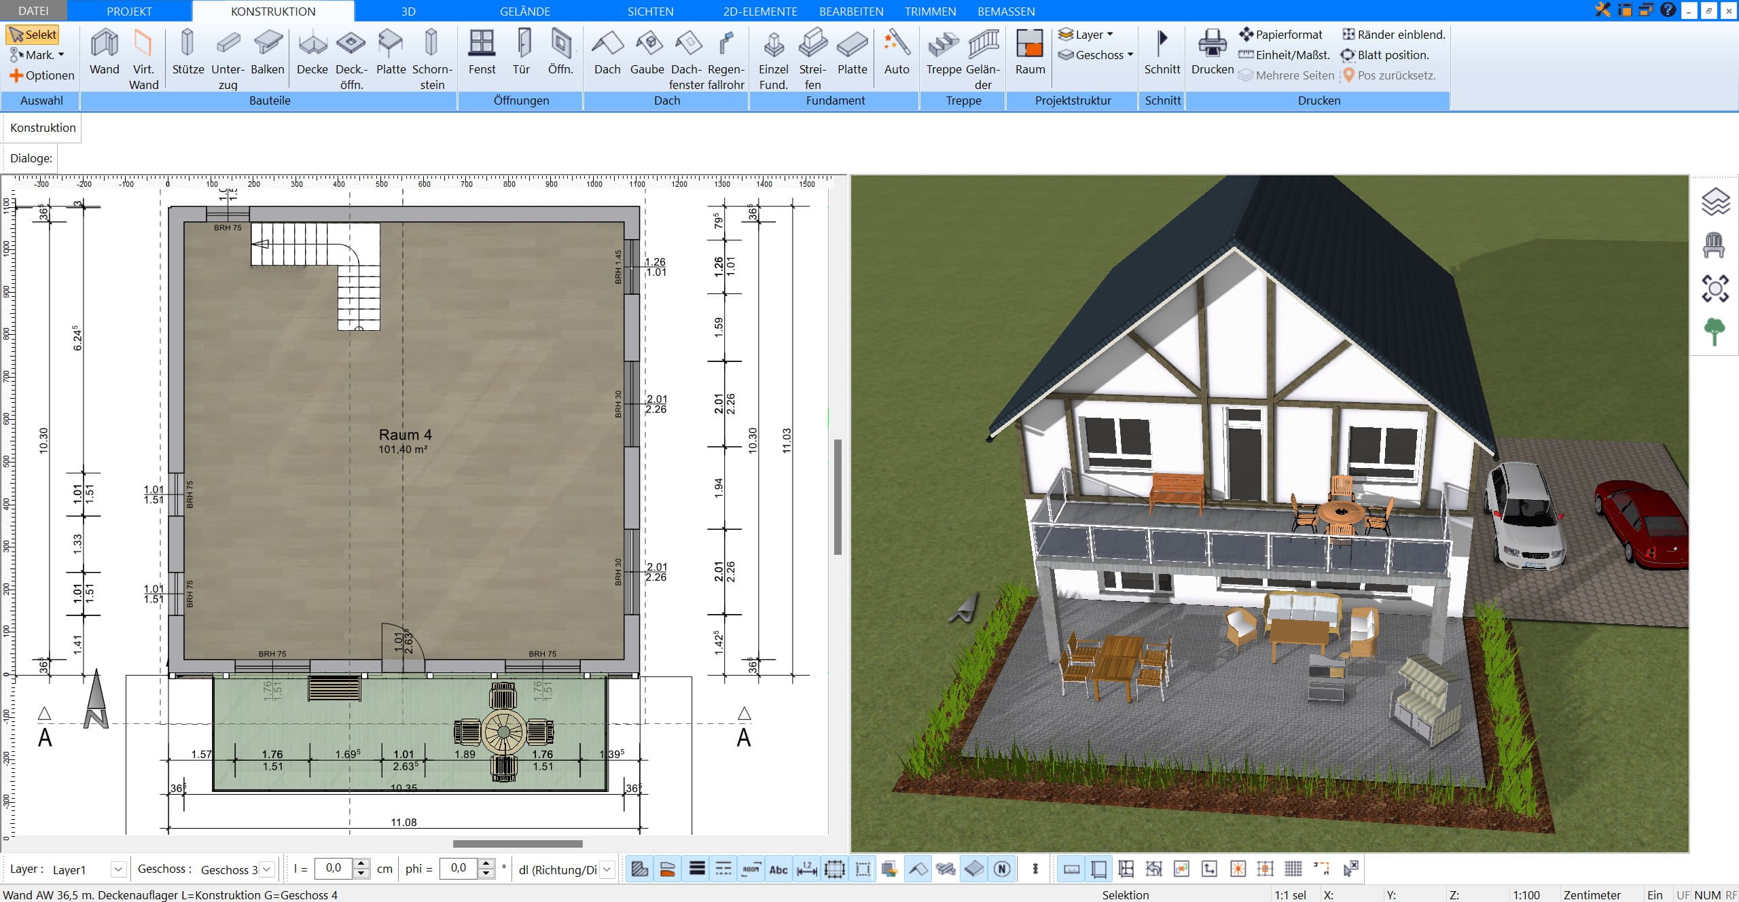This screenshot has height=902, width=1739.
Task: Open Optionen in Auswahl group
Action: [x=41, y=75]
